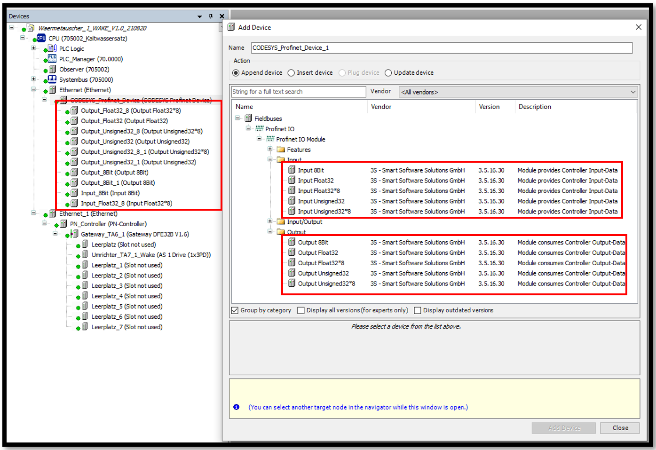Click the Close button in Add Device dialog
Screen dimensions: 656x450
pos(620,428)
